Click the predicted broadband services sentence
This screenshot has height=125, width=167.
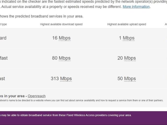42,16
